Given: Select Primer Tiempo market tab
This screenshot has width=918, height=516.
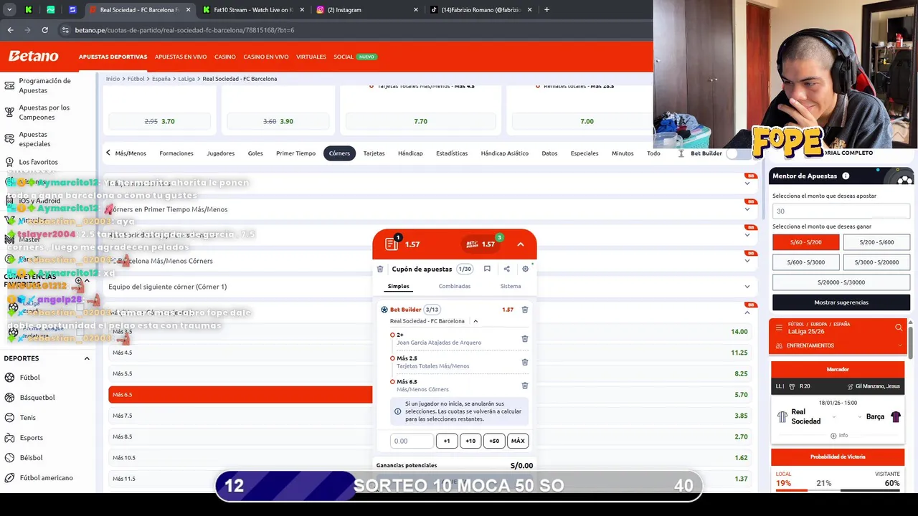Looking at the screenshot, I should [295, 153].
